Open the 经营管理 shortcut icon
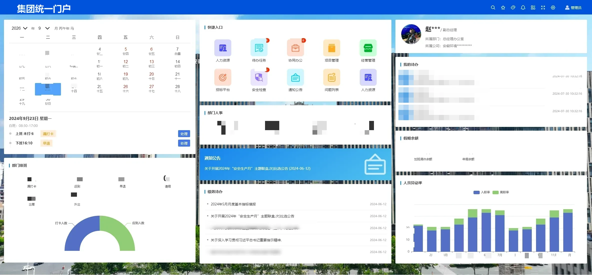This screenshot has height=275, width=592. 368,48
